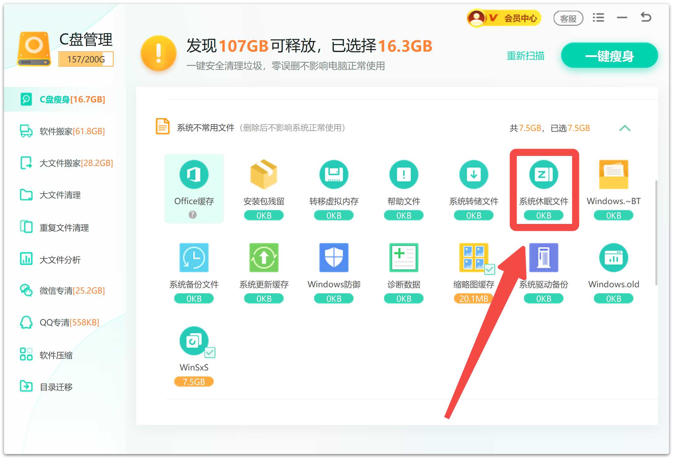Select the 安装包残留 box icon
Viewport: 673px width, 458px height.
pos(264,174)
